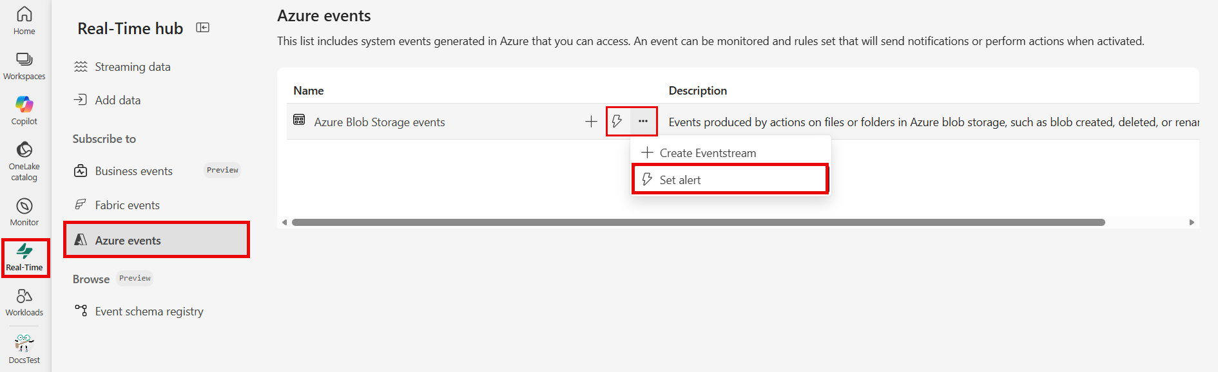Viewport: 1218px width, 372px height.
Task: Select the Real-Time hub icon
Action: coord(24,257)
